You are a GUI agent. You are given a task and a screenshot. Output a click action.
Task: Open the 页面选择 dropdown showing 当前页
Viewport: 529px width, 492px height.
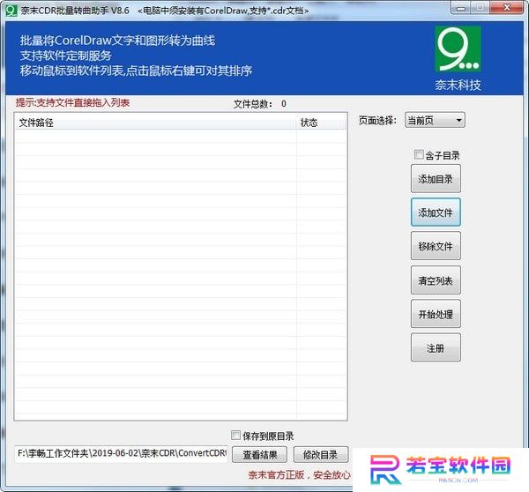click(435, 120)
